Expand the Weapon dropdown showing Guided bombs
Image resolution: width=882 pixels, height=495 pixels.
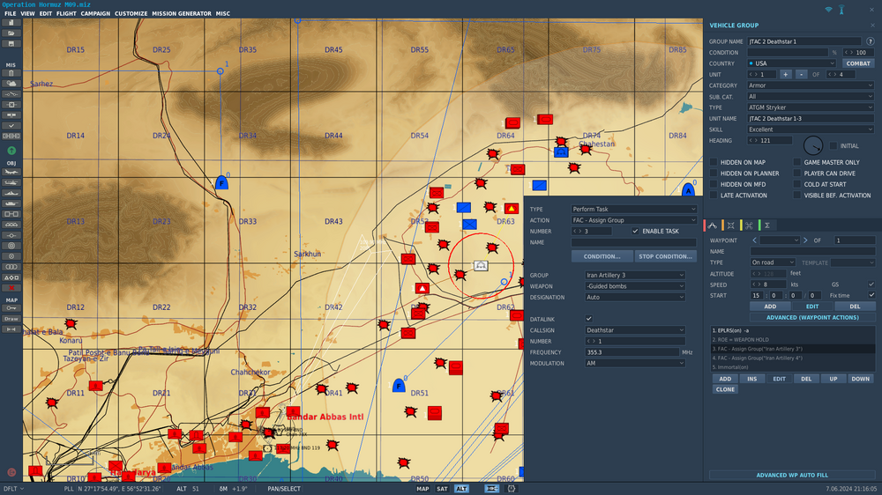634,286
